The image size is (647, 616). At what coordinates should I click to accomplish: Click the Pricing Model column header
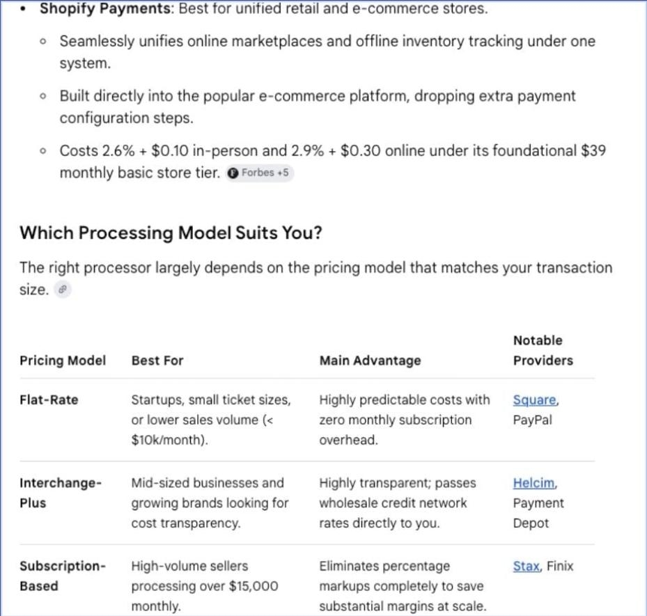pos(63,361)
